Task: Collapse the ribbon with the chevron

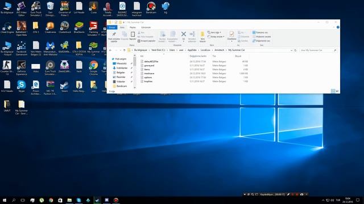Action: coord(334,27)
